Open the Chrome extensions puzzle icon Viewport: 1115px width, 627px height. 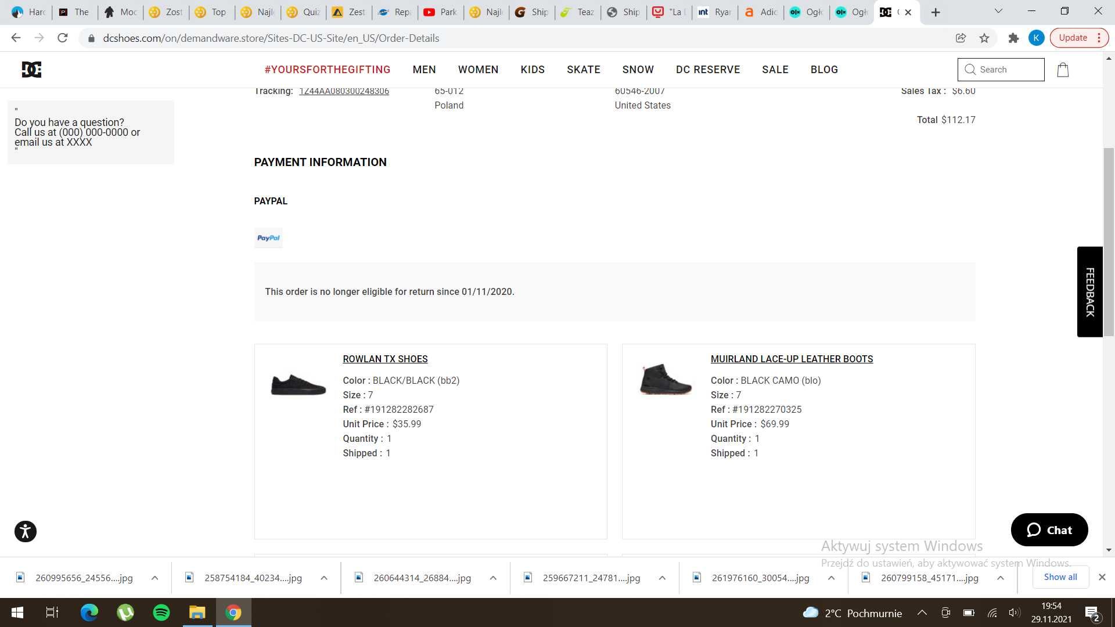[x=1013, y=38]
